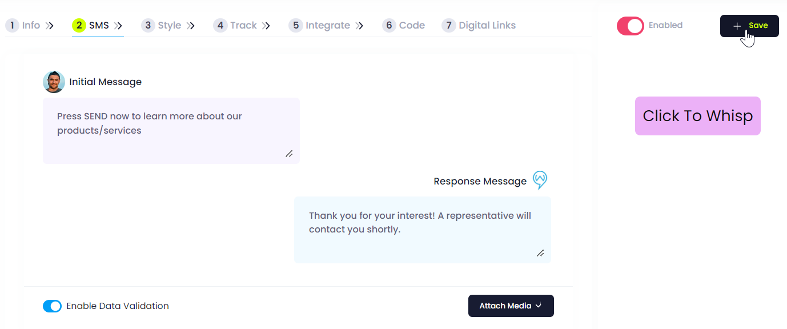Switch to the Style tab

(168, 25)
